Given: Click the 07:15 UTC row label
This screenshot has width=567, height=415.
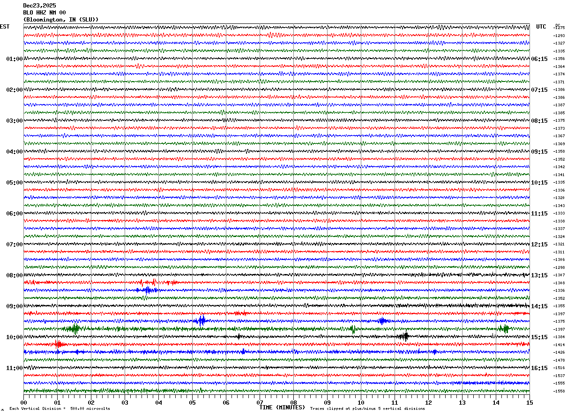Looking at the screenshot, I should coord(539,90).
